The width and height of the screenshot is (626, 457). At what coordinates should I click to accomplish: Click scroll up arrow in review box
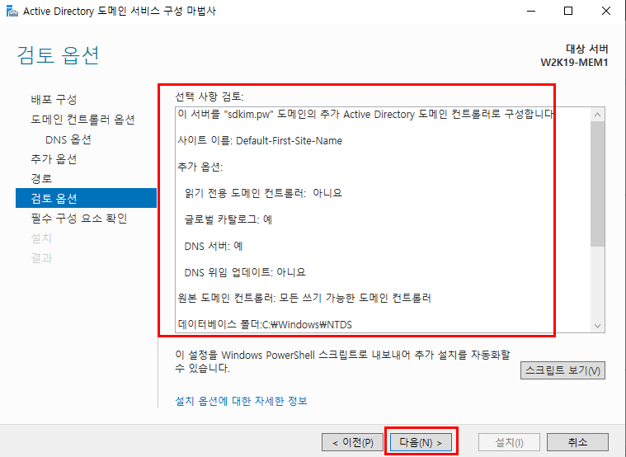click(597, 115)
